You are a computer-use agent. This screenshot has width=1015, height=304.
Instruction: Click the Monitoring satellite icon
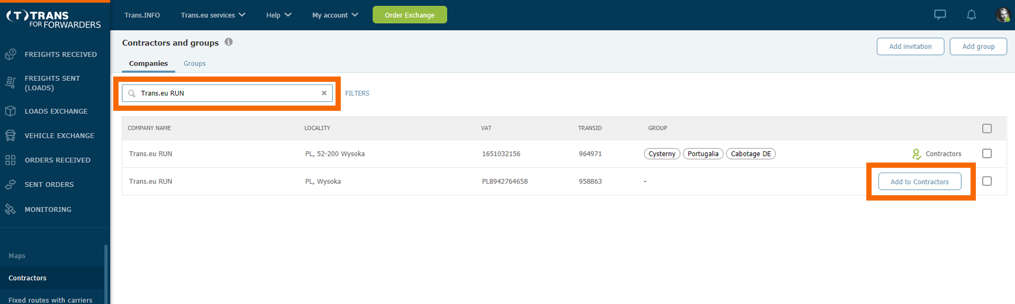[11, 210]
